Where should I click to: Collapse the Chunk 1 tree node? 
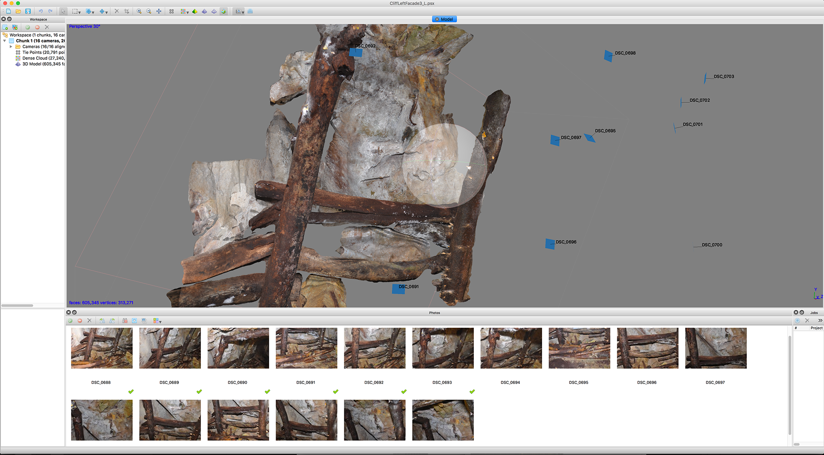tap(5, 41)
